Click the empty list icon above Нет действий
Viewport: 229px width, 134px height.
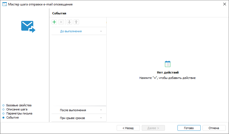click(x=168, y=64)
